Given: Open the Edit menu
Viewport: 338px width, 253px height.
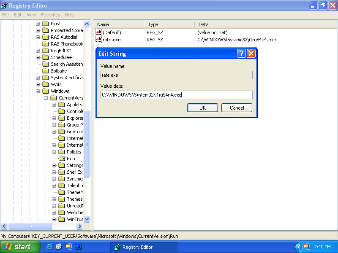Looking at the screenshot, I should coord(18,15).
